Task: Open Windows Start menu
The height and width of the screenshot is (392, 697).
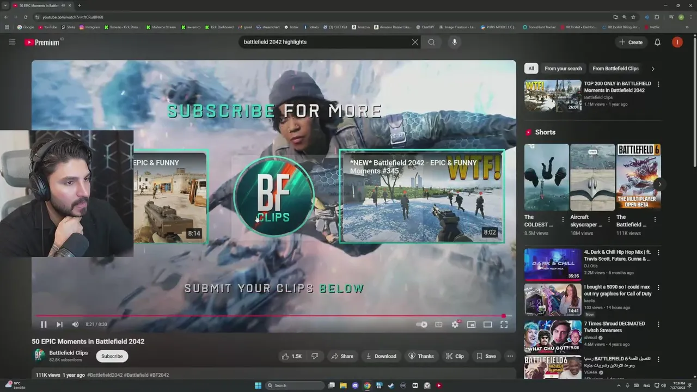Action: pos(258,385)
